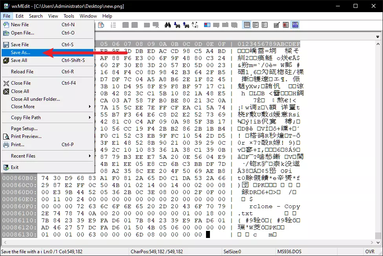Click the horizontal scrollbar track

(188, 243)
